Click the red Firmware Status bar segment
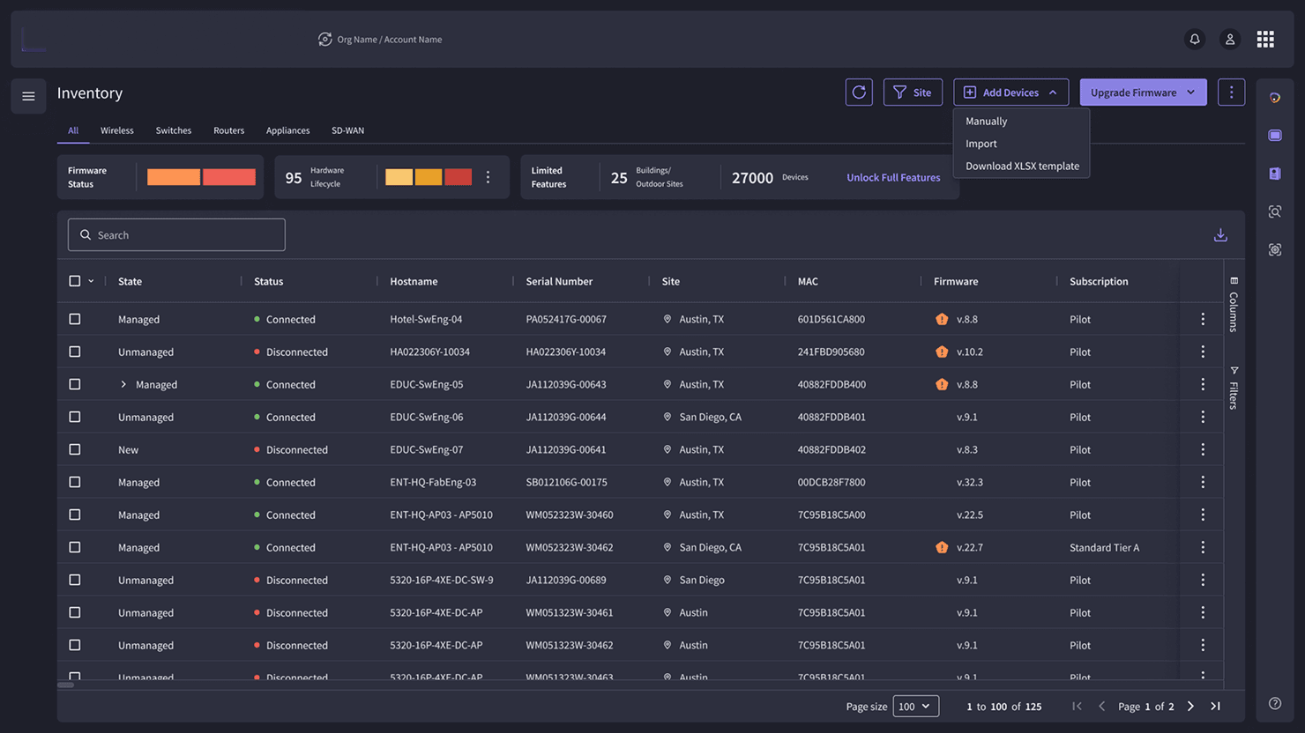The height and width of the screenshot is (733, 1305). tap(229, 177)
